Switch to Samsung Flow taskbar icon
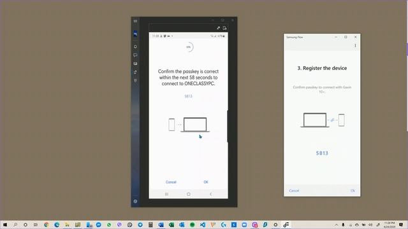The image size is (408, 229). tap(286, 225)
